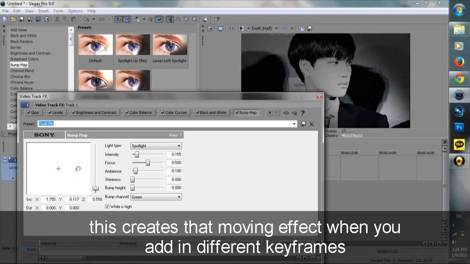Viewport: 470px width, 264px height.
Task: Create a new project from toolbar
Action: [5, 19]
